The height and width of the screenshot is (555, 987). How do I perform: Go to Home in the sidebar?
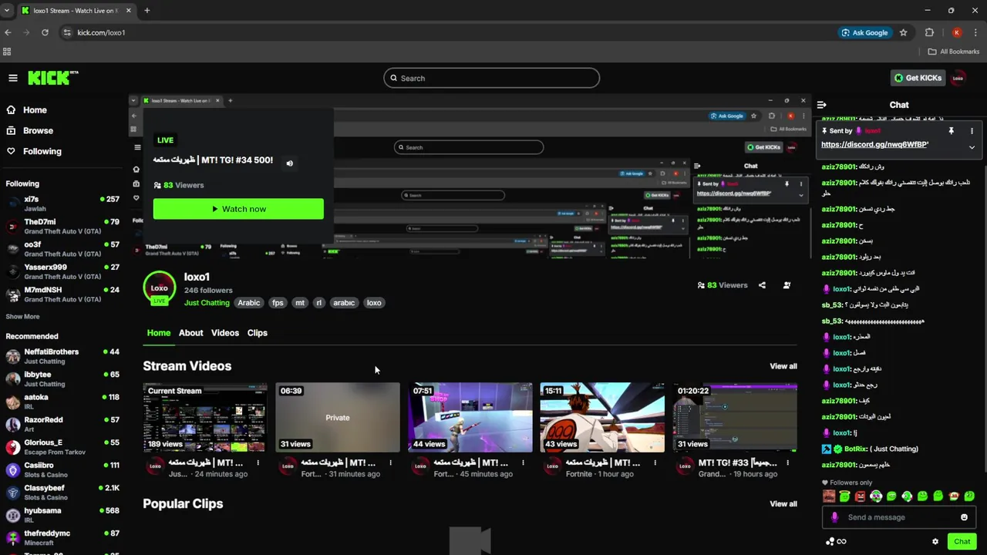click(x=35, y=110)
